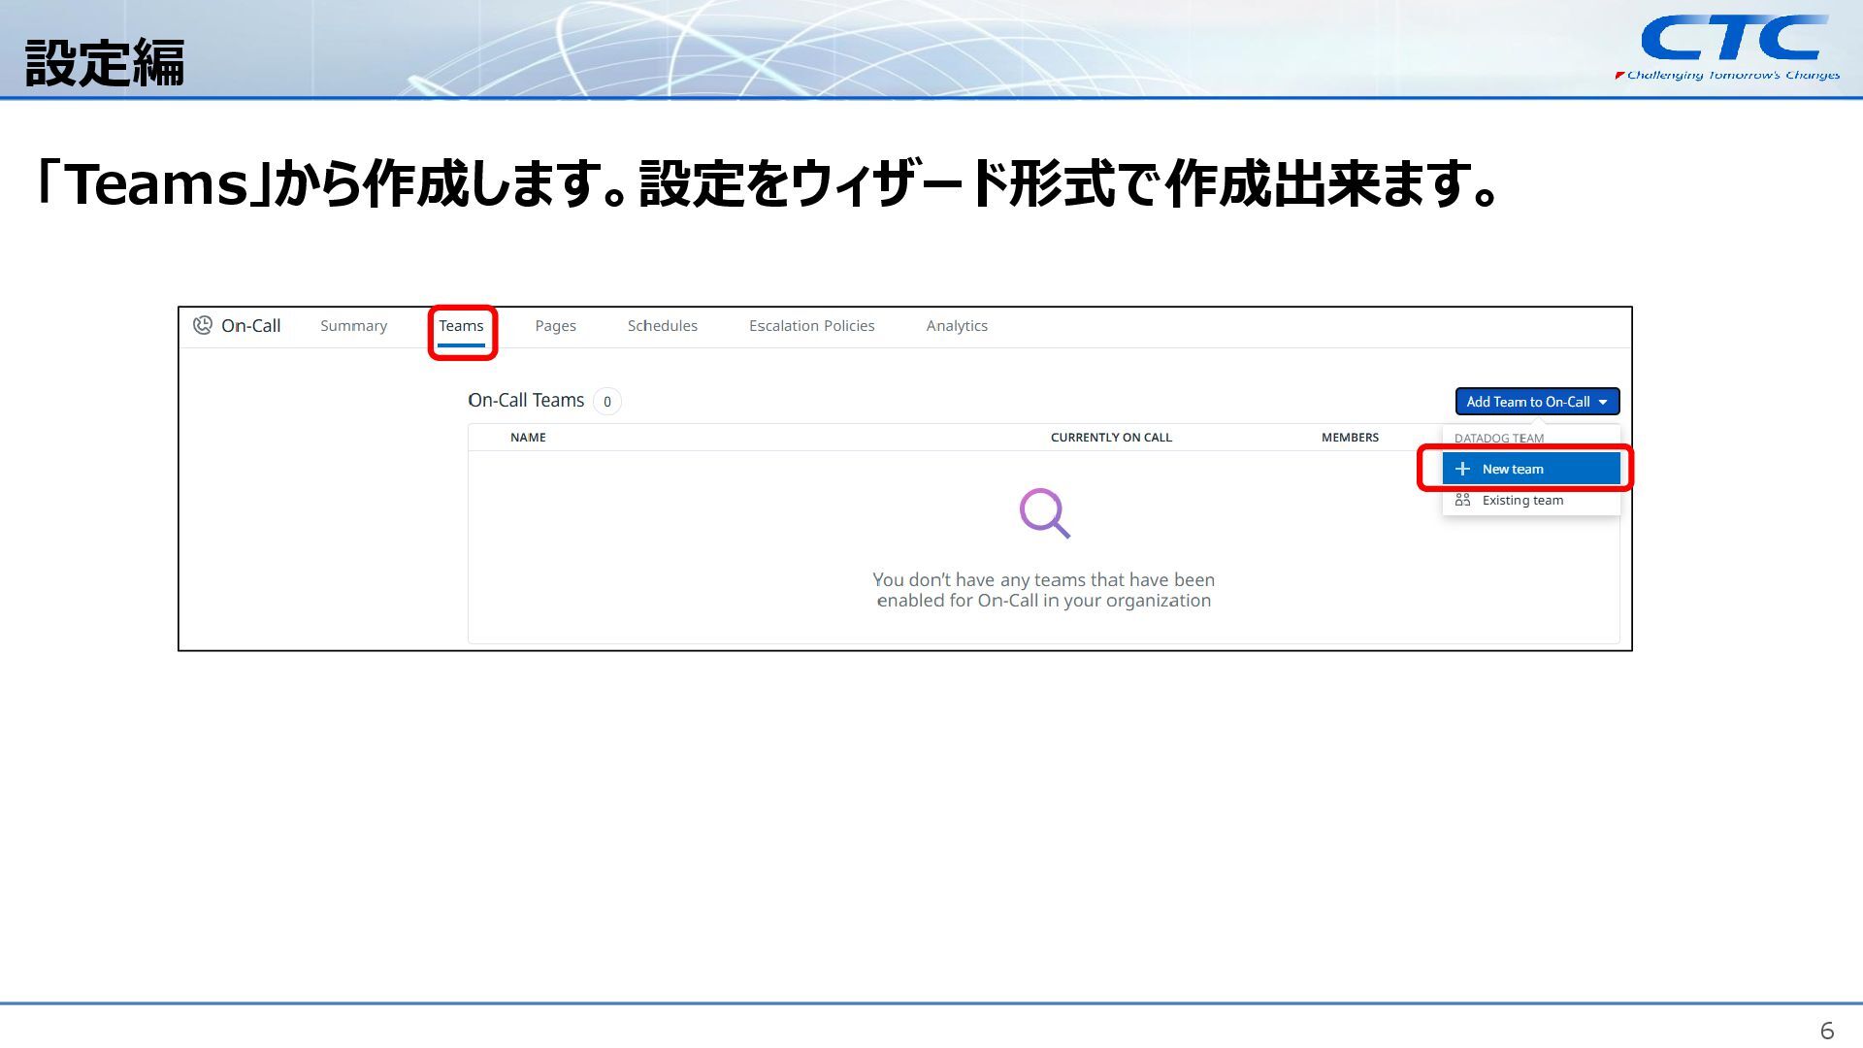Click the 設定編 slide title
Image resolution: width=1863 pixels, height=1048 pixels.
coord(105,63)
